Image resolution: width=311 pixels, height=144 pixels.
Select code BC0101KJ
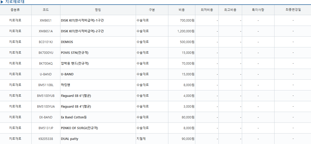[46, 42]
